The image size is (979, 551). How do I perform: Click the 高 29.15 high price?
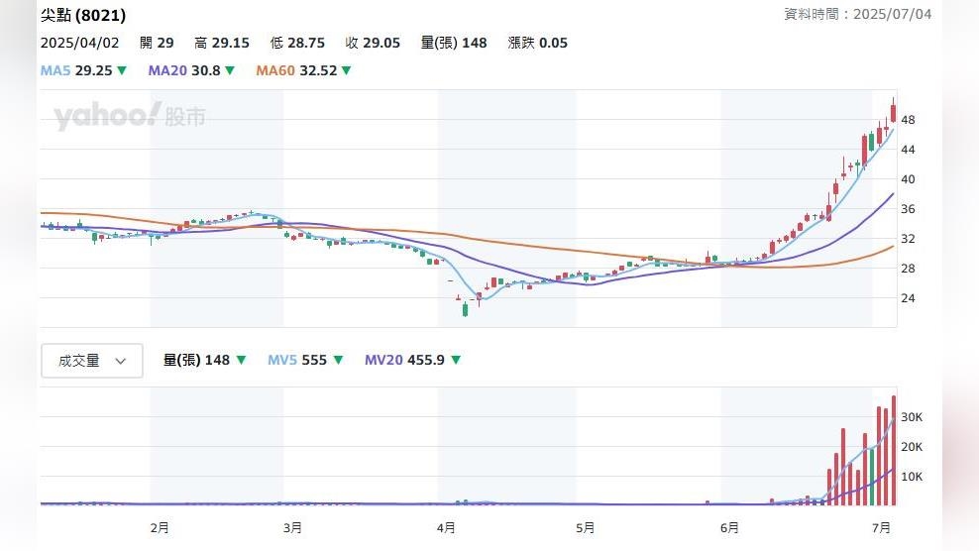tap(222, 43)
